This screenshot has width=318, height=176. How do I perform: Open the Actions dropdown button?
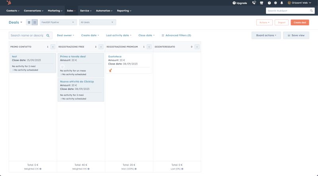coord(264,23)
